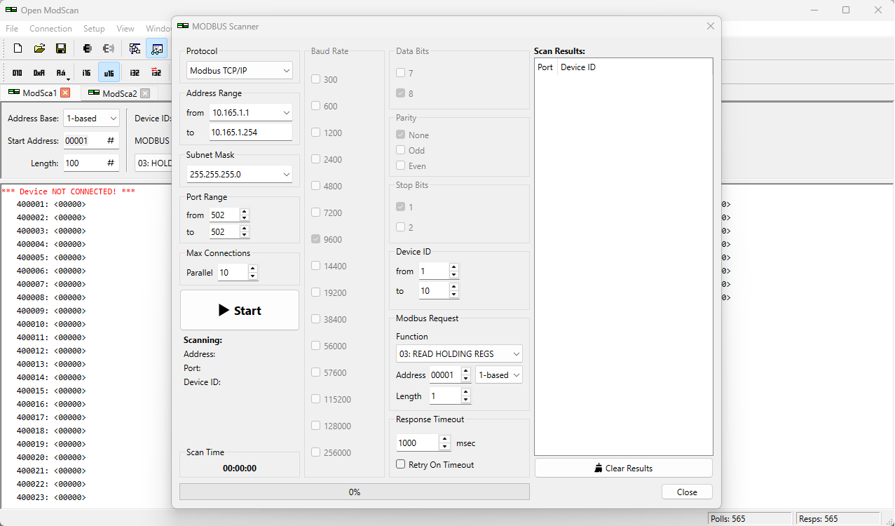Check the 1200 baud rate option
The width and height of the screenshot is (895, 526).
pos(315,133)
